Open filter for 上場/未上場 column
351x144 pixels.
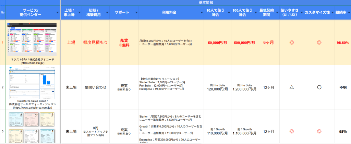pos(80,13)
